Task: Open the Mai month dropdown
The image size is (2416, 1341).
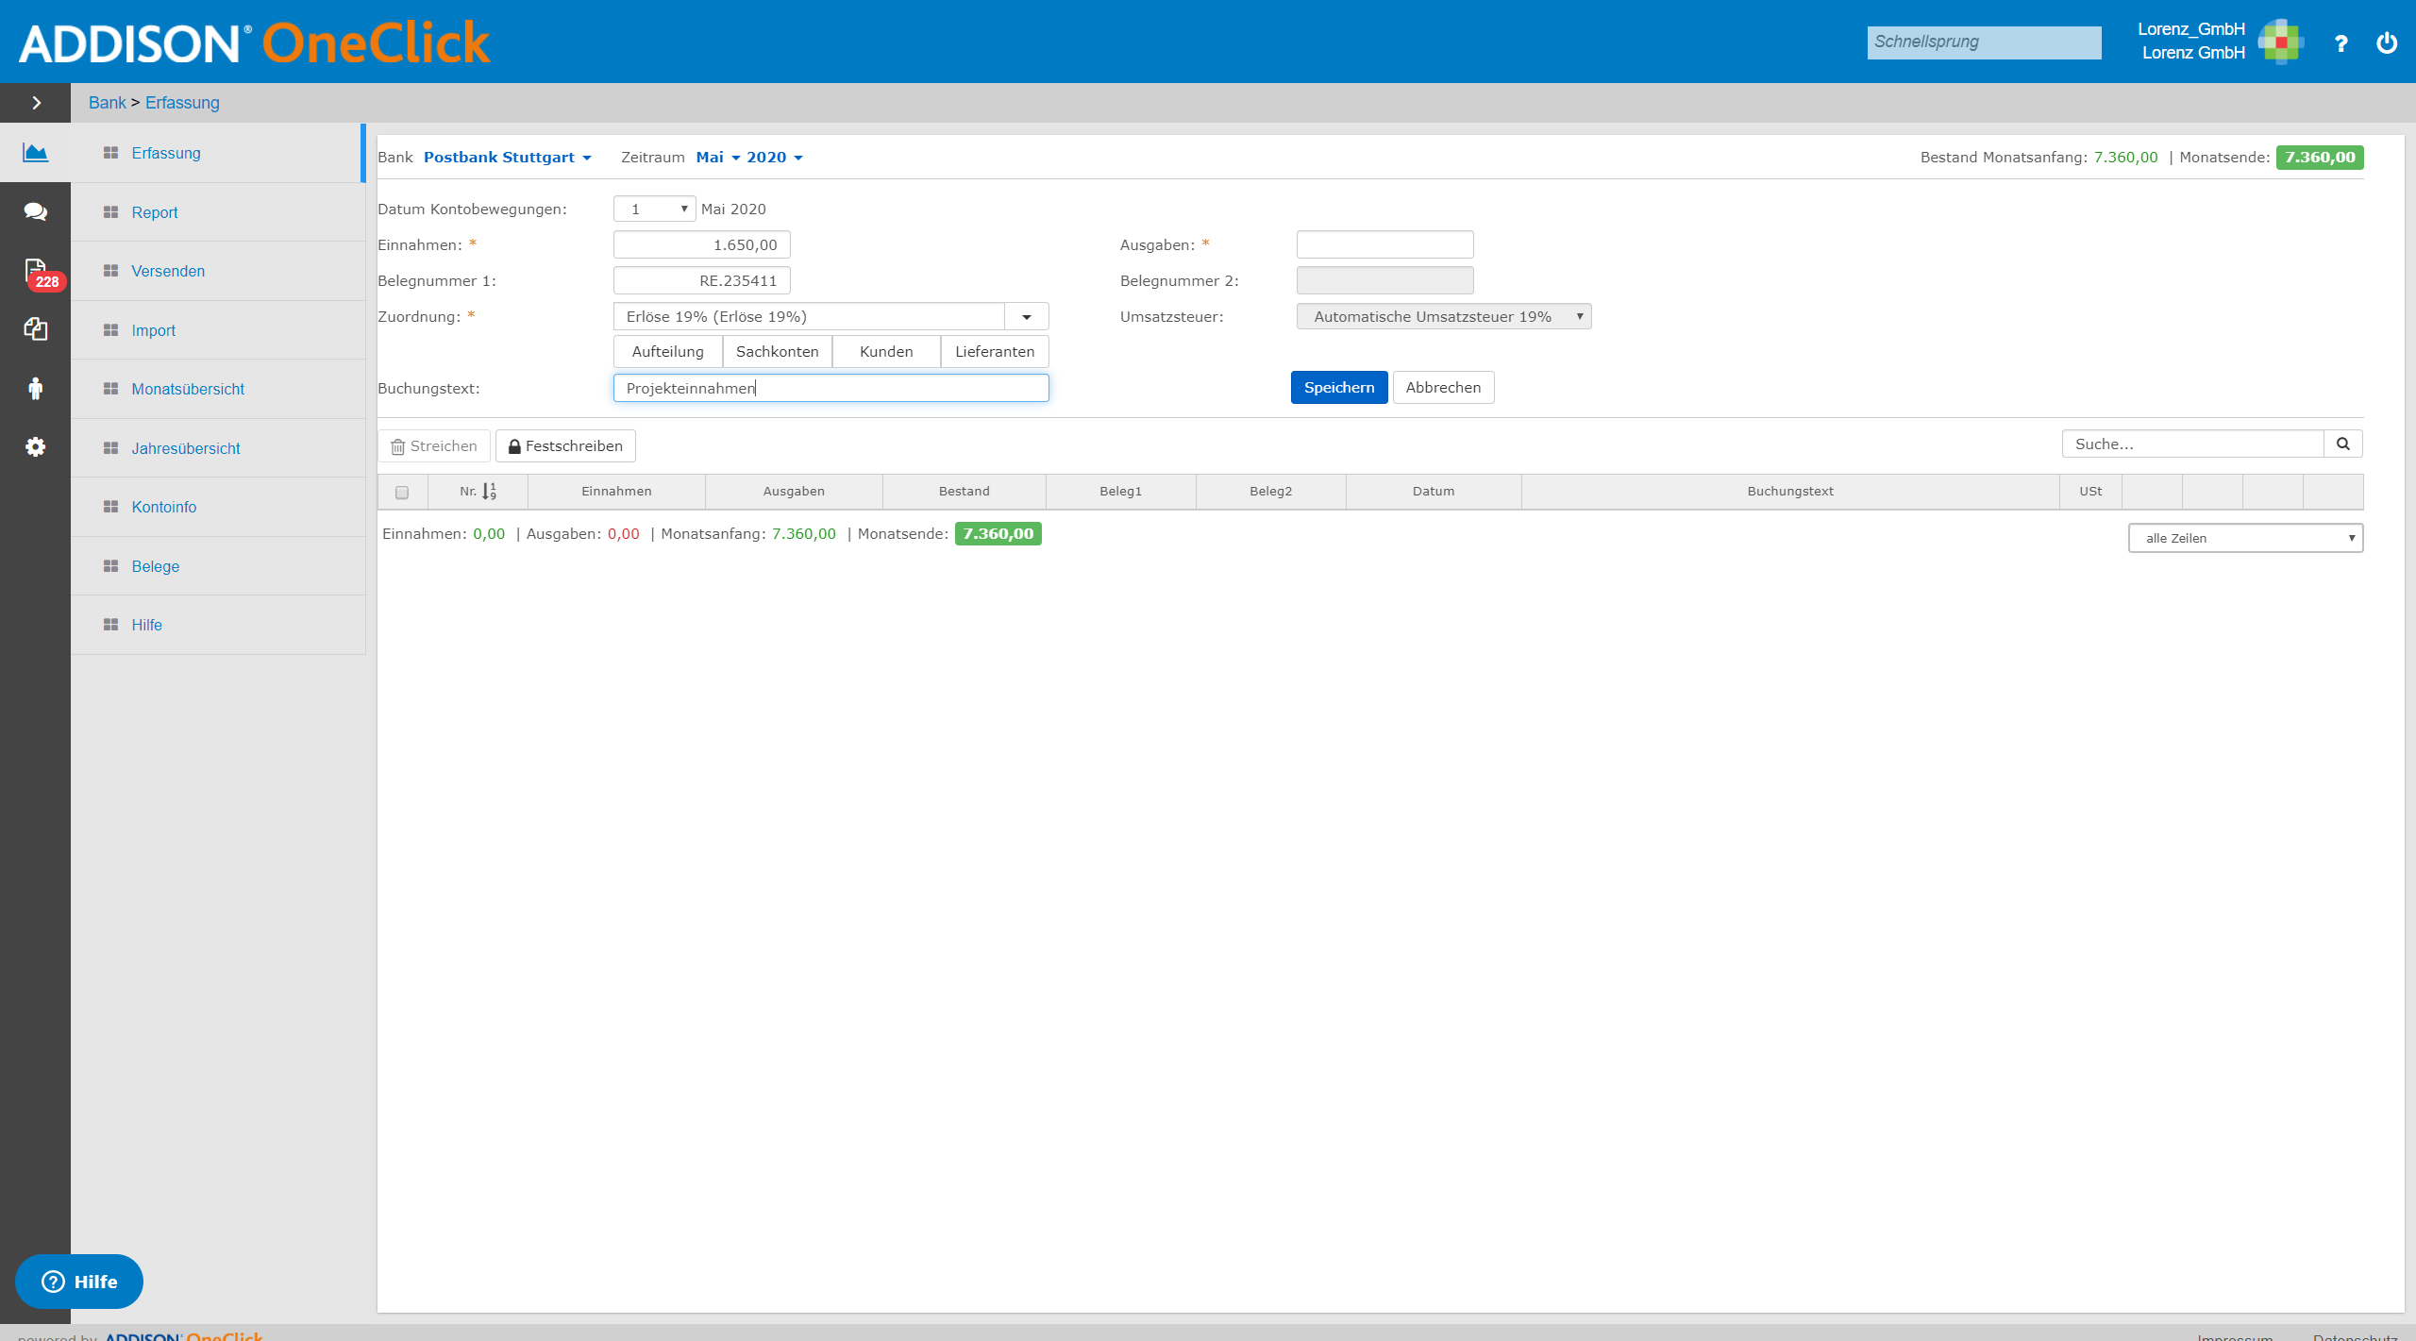Action: click(718, 158)
